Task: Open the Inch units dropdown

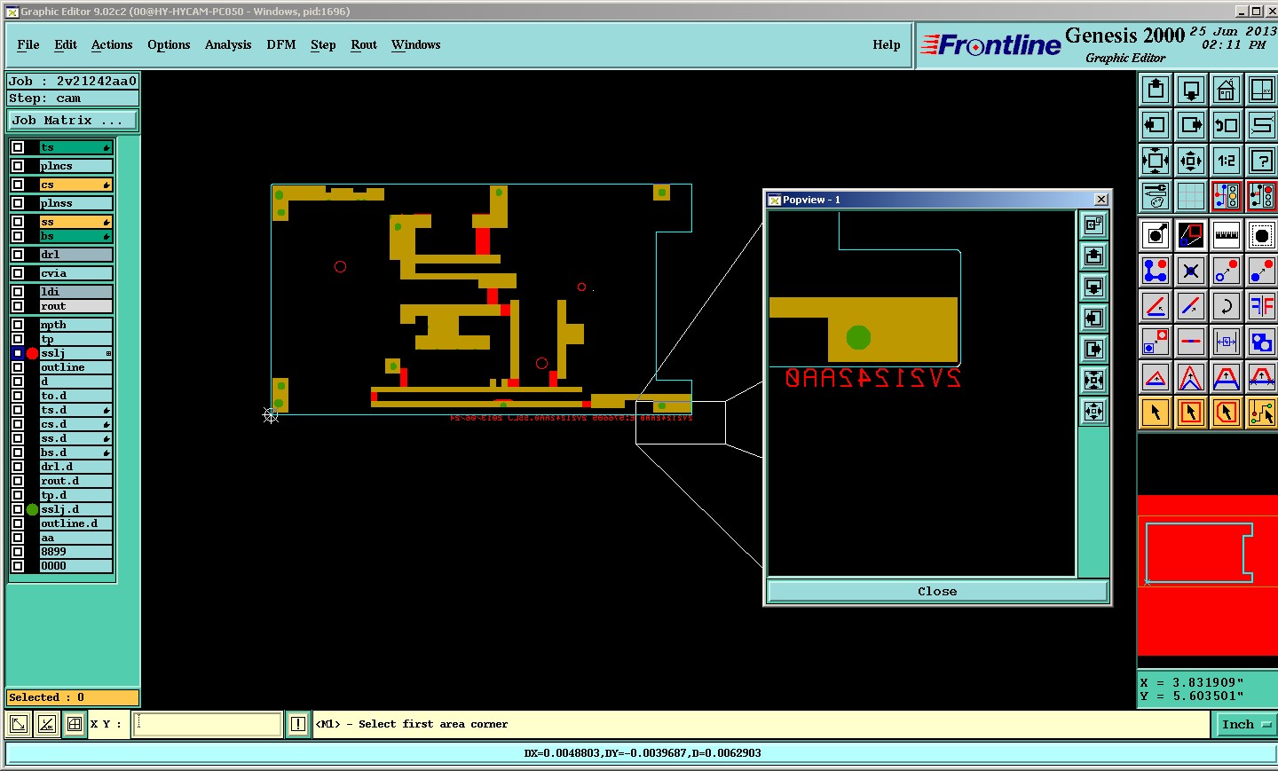Action: [x=1246, y=725]
